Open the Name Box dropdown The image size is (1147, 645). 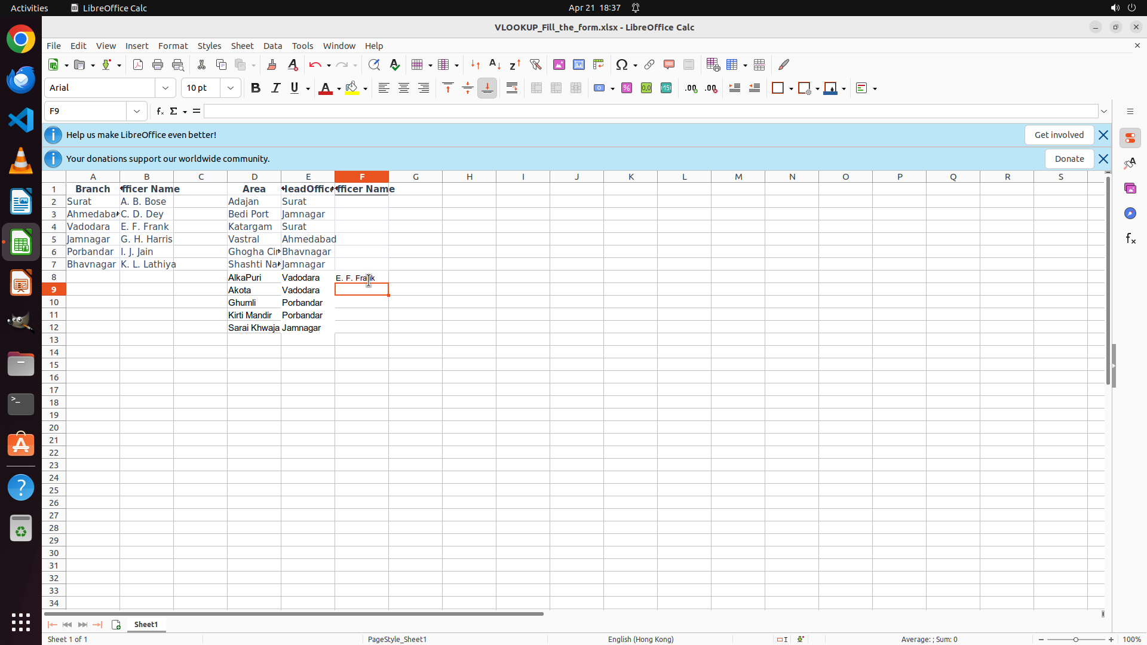point(137,111)
